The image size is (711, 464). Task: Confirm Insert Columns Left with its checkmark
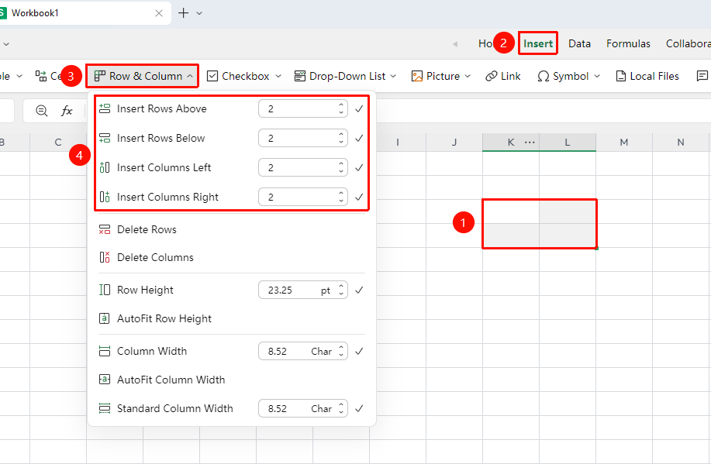(x=359, y=167)
